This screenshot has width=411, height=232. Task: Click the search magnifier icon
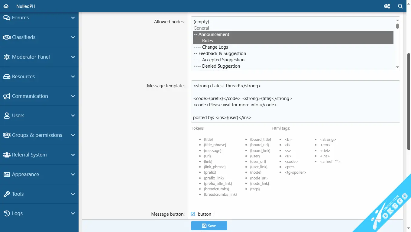pyautogui.click(x=400, y=6)
